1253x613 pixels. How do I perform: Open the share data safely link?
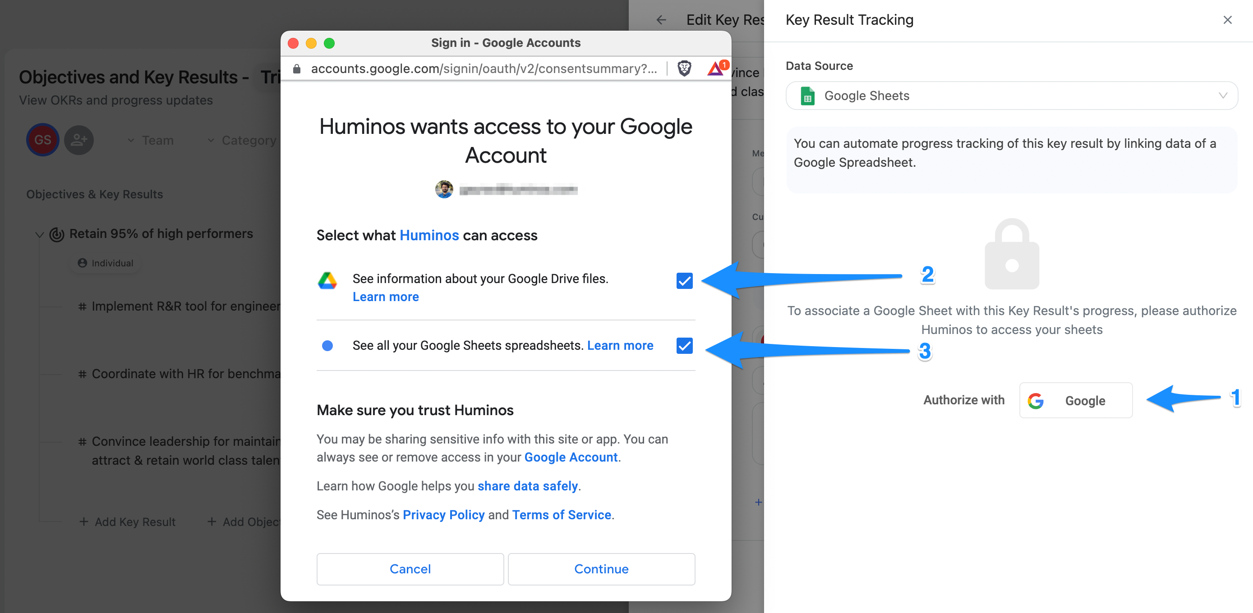tap(527, 486)
